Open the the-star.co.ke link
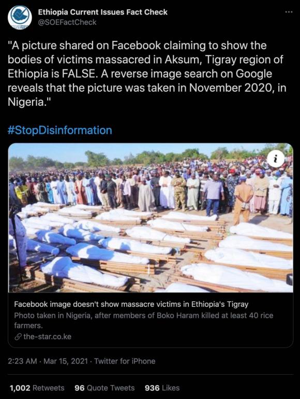The image size is (300, 399). tap(47, 337)
